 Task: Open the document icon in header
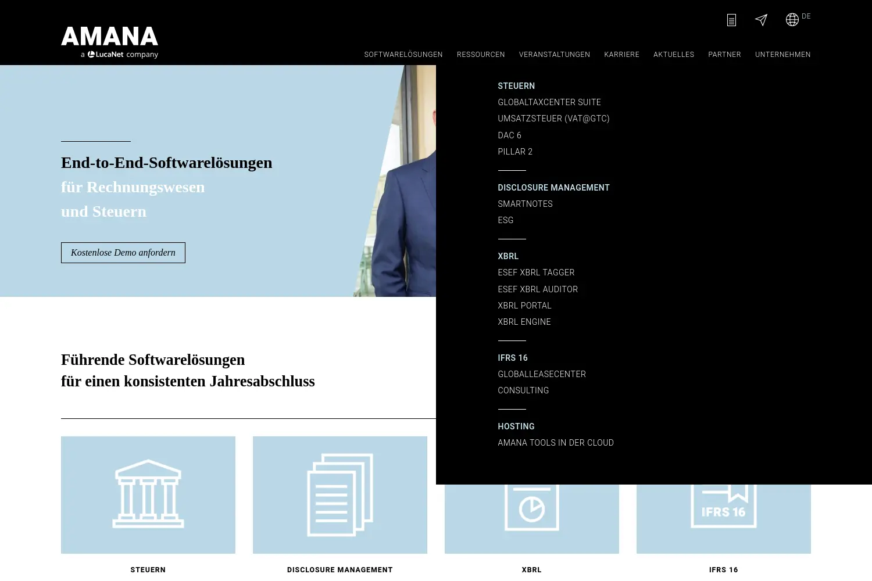point(731,20)
